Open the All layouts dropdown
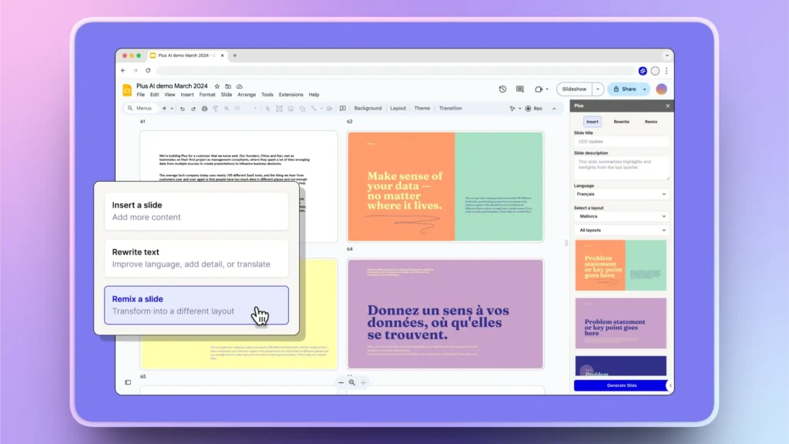This screenshot has height=444, width=789. click(x=622, y=230)
